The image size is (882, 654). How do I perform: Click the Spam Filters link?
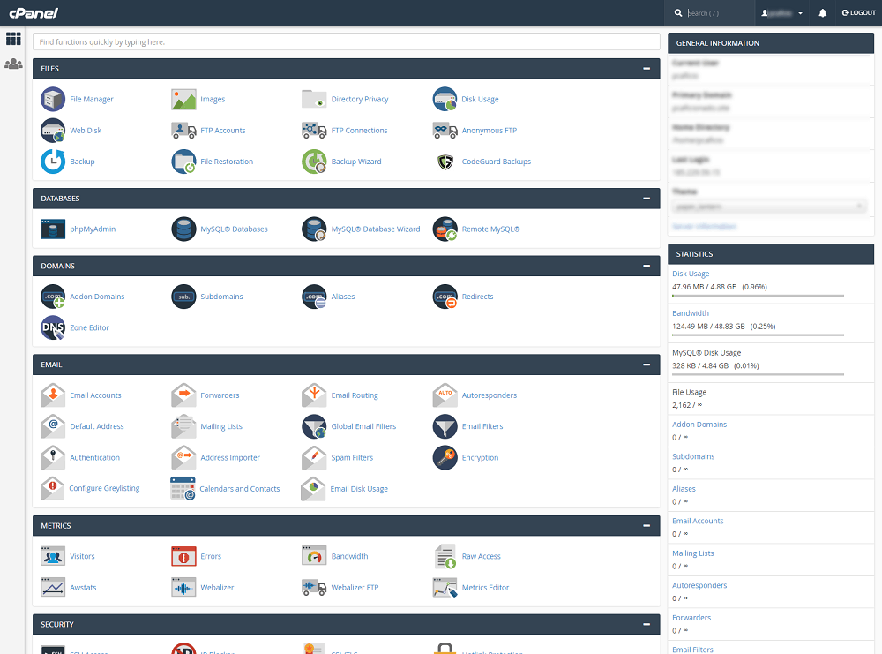pos(352,457)
